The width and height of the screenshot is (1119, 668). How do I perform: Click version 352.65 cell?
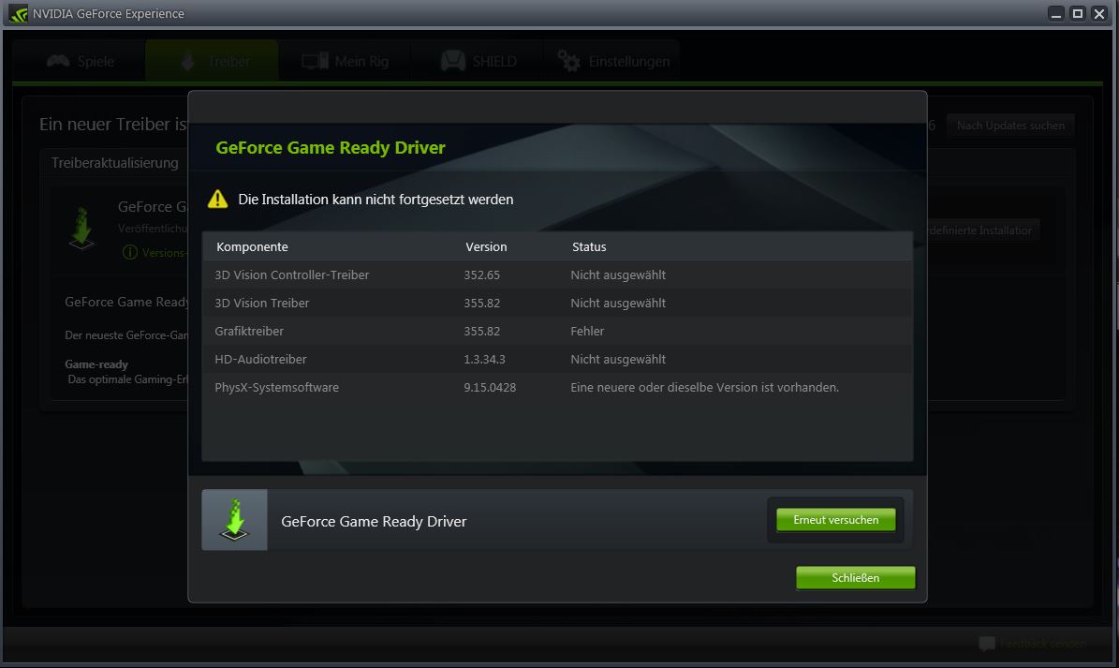point(481,275)
